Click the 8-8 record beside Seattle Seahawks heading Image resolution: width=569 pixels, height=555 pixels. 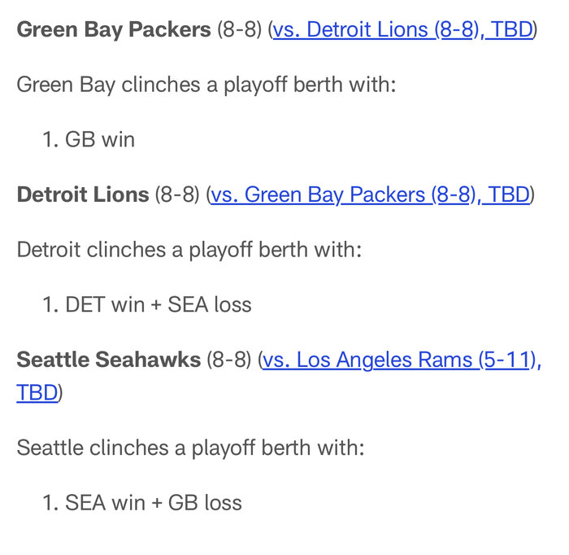coord(228,360)
